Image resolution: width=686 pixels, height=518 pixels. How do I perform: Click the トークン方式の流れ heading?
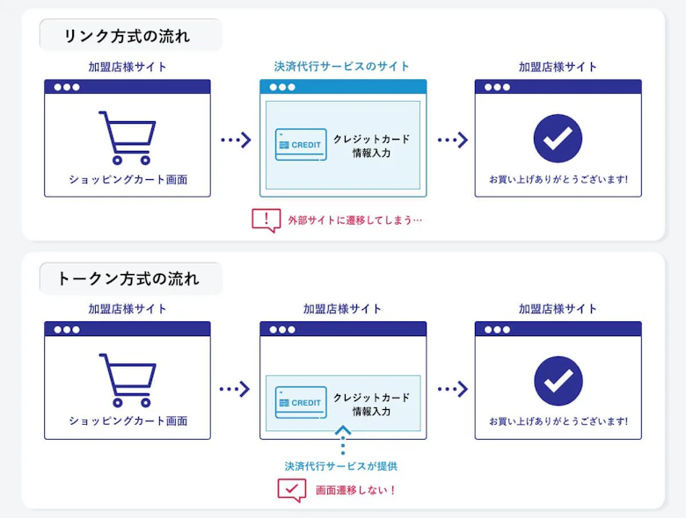[x=128, y=279]
